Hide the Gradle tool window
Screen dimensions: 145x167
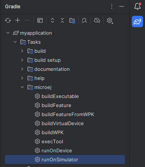tap(122, 6)
